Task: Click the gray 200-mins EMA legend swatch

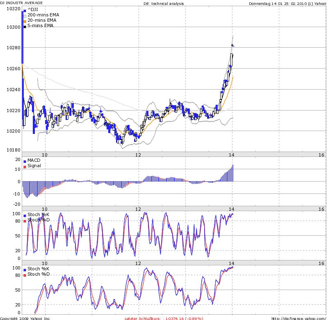Action: click(25, 16)
